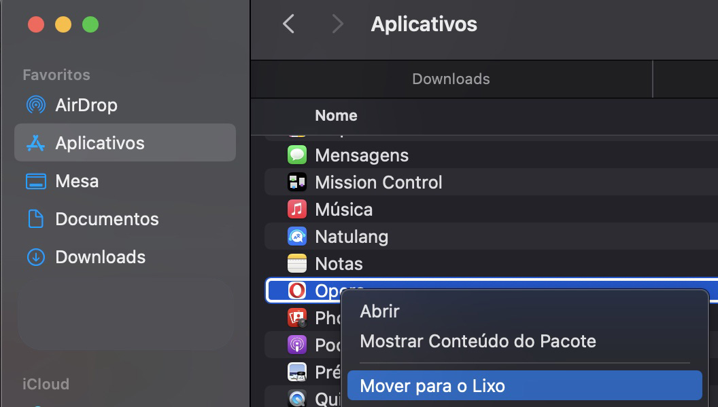This screenshot has width=718, height=407.
Task: Navigate back with the left arrow
Action: 288,23
